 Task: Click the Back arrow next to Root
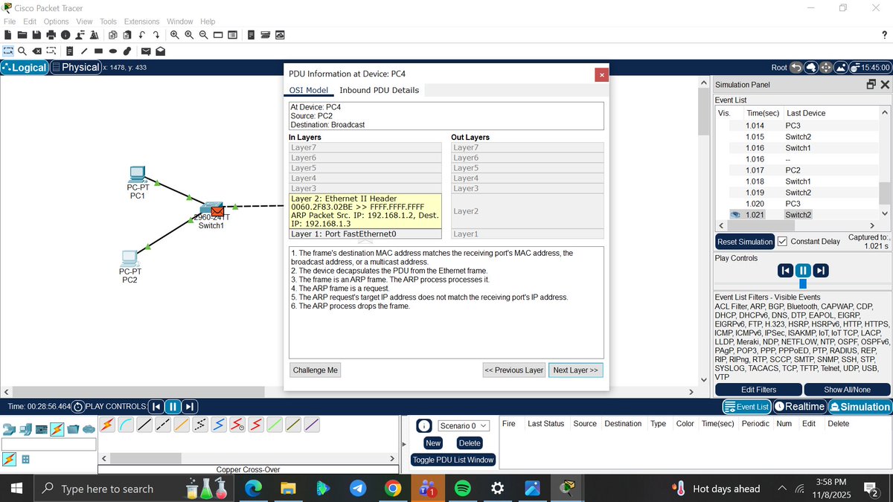pos(796,68)
